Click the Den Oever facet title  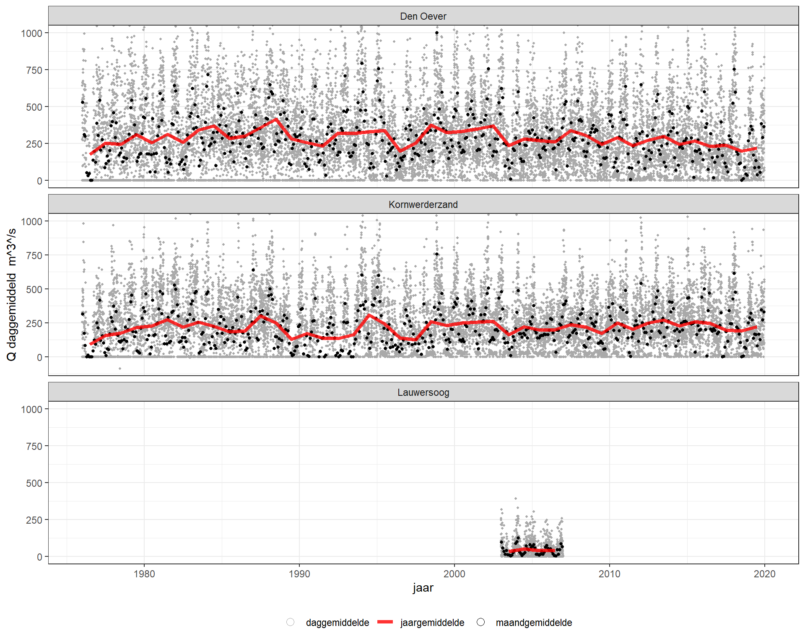[423, 16]
